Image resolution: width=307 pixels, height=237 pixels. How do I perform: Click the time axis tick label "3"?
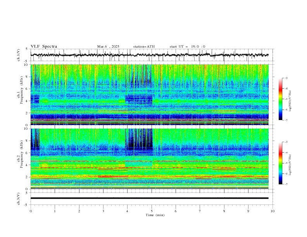(x=103, y=211)
